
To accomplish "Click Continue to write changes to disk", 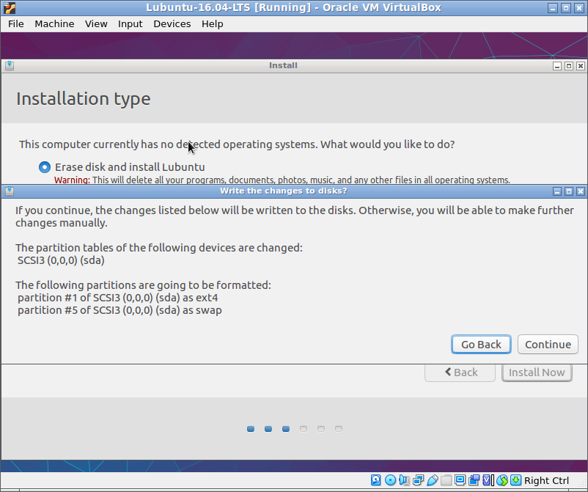I will point(548,344).
